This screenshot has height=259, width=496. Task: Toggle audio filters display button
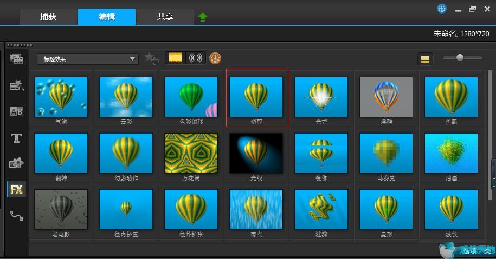click(x=196, y=58)
